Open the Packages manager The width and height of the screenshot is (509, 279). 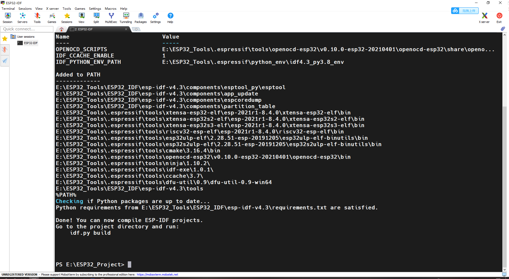140,18
